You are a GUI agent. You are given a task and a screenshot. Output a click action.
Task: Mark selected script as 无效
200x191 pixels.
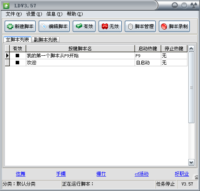(110, 27)
